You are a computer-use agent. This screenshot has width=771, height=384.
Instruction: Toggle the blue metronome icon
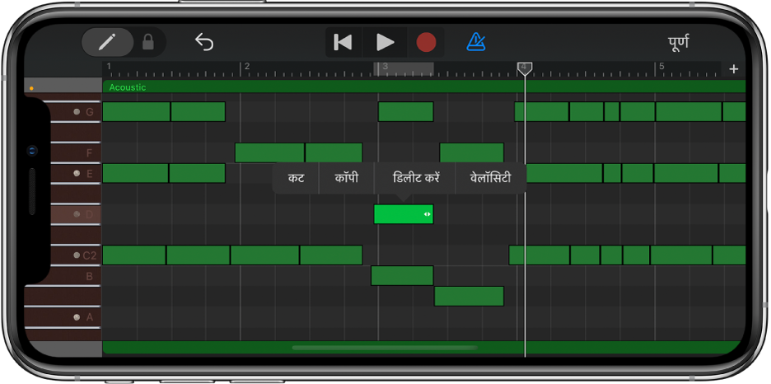point(476,42)
